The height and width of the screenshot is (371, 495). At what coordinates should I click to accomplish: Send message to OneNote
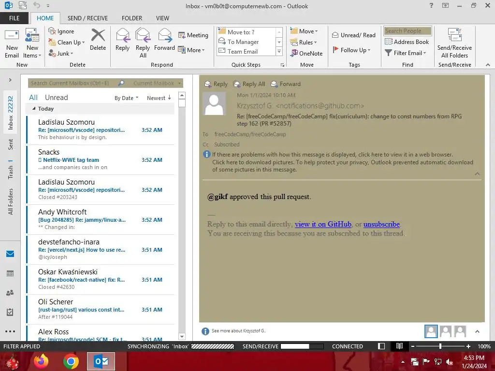pos(306,53)
